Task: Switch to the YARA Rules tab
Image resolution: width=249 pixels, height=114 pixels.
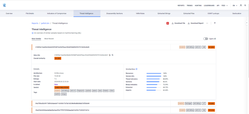Action: [x=140, y=13]
